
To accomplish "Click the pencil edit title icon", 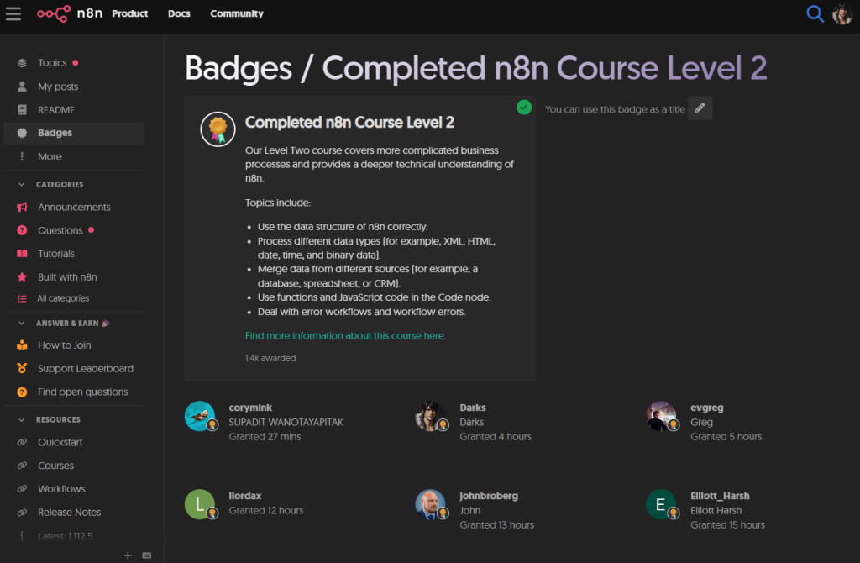I will click(700, 108).
